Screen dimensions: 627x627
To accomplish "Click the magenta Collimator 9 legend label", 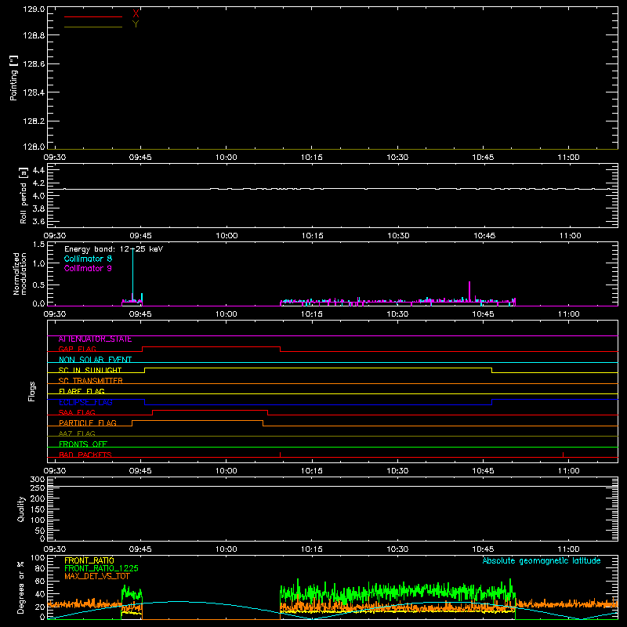I will (88, 268).
